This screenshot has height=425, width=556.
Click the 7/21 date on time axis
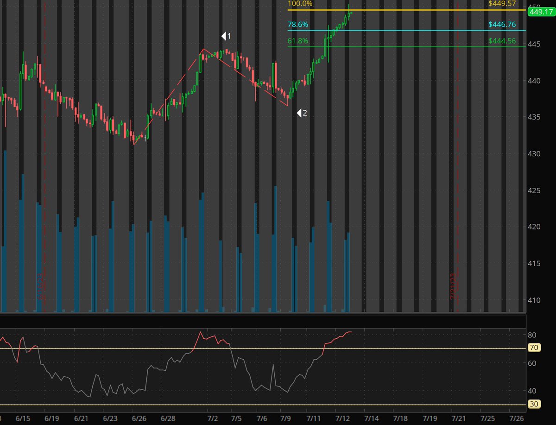(x=458, y=419)
